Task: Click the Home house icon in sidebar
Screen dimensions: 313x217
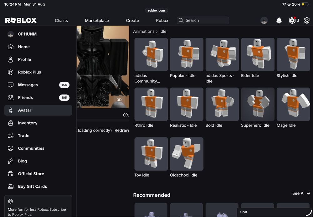Action: point(11,47)
